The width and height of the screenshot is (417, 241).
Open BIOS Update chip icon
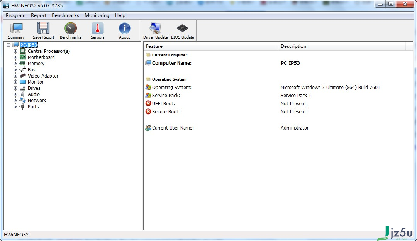[x=182, y=28]
